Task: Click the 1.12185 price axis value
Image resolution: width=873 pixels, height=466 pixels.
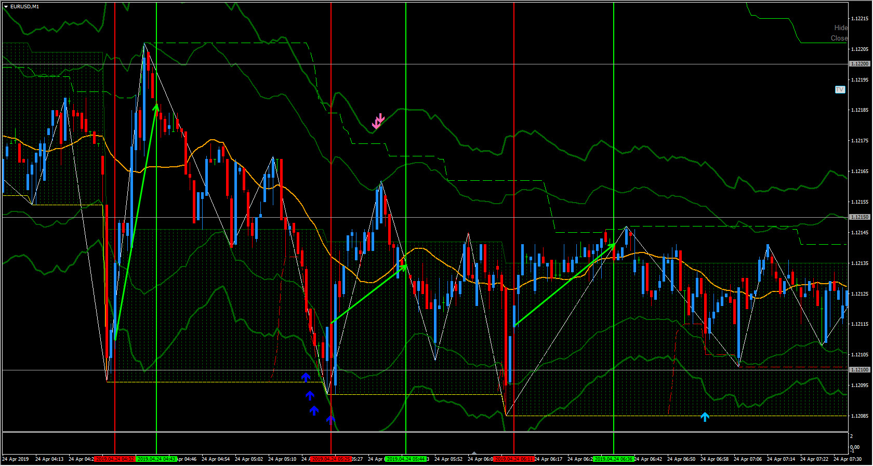Action: tap(859, 110)
